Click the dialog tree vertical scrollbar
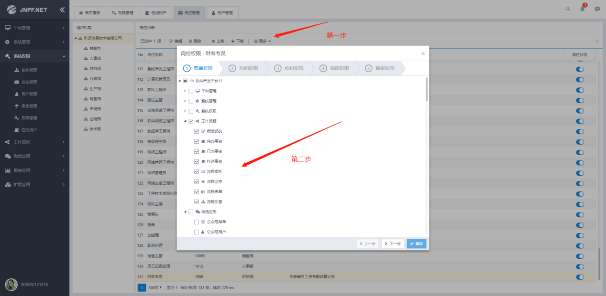This screenshot has height=296, width=606. click(x=426, y=90)
